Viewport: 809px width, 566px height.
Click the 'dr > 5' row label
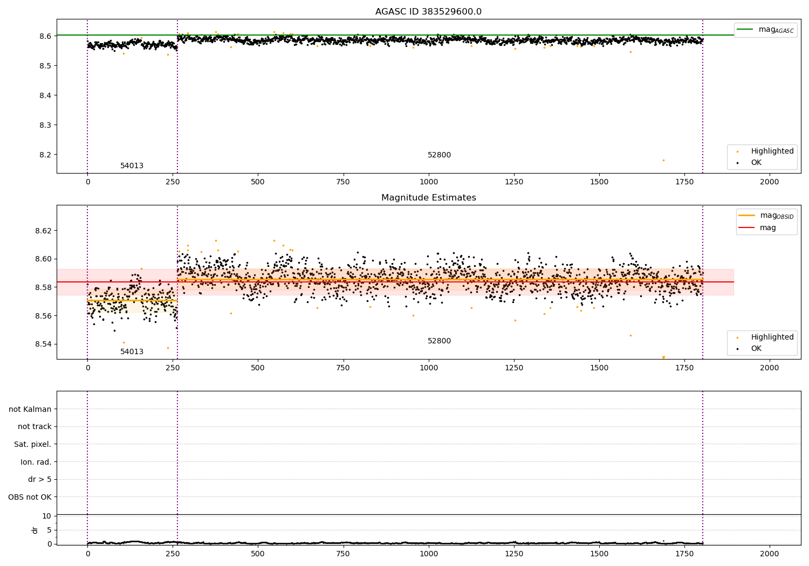pos(40,480)
